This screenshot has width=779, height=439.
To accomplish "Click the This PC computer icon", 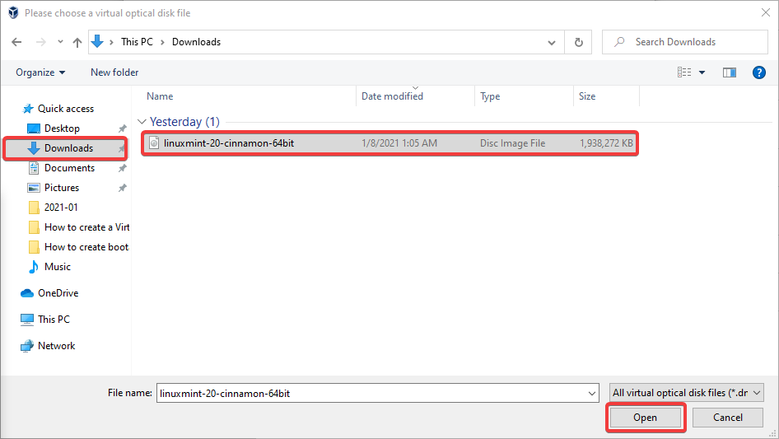I will [27, 320].
